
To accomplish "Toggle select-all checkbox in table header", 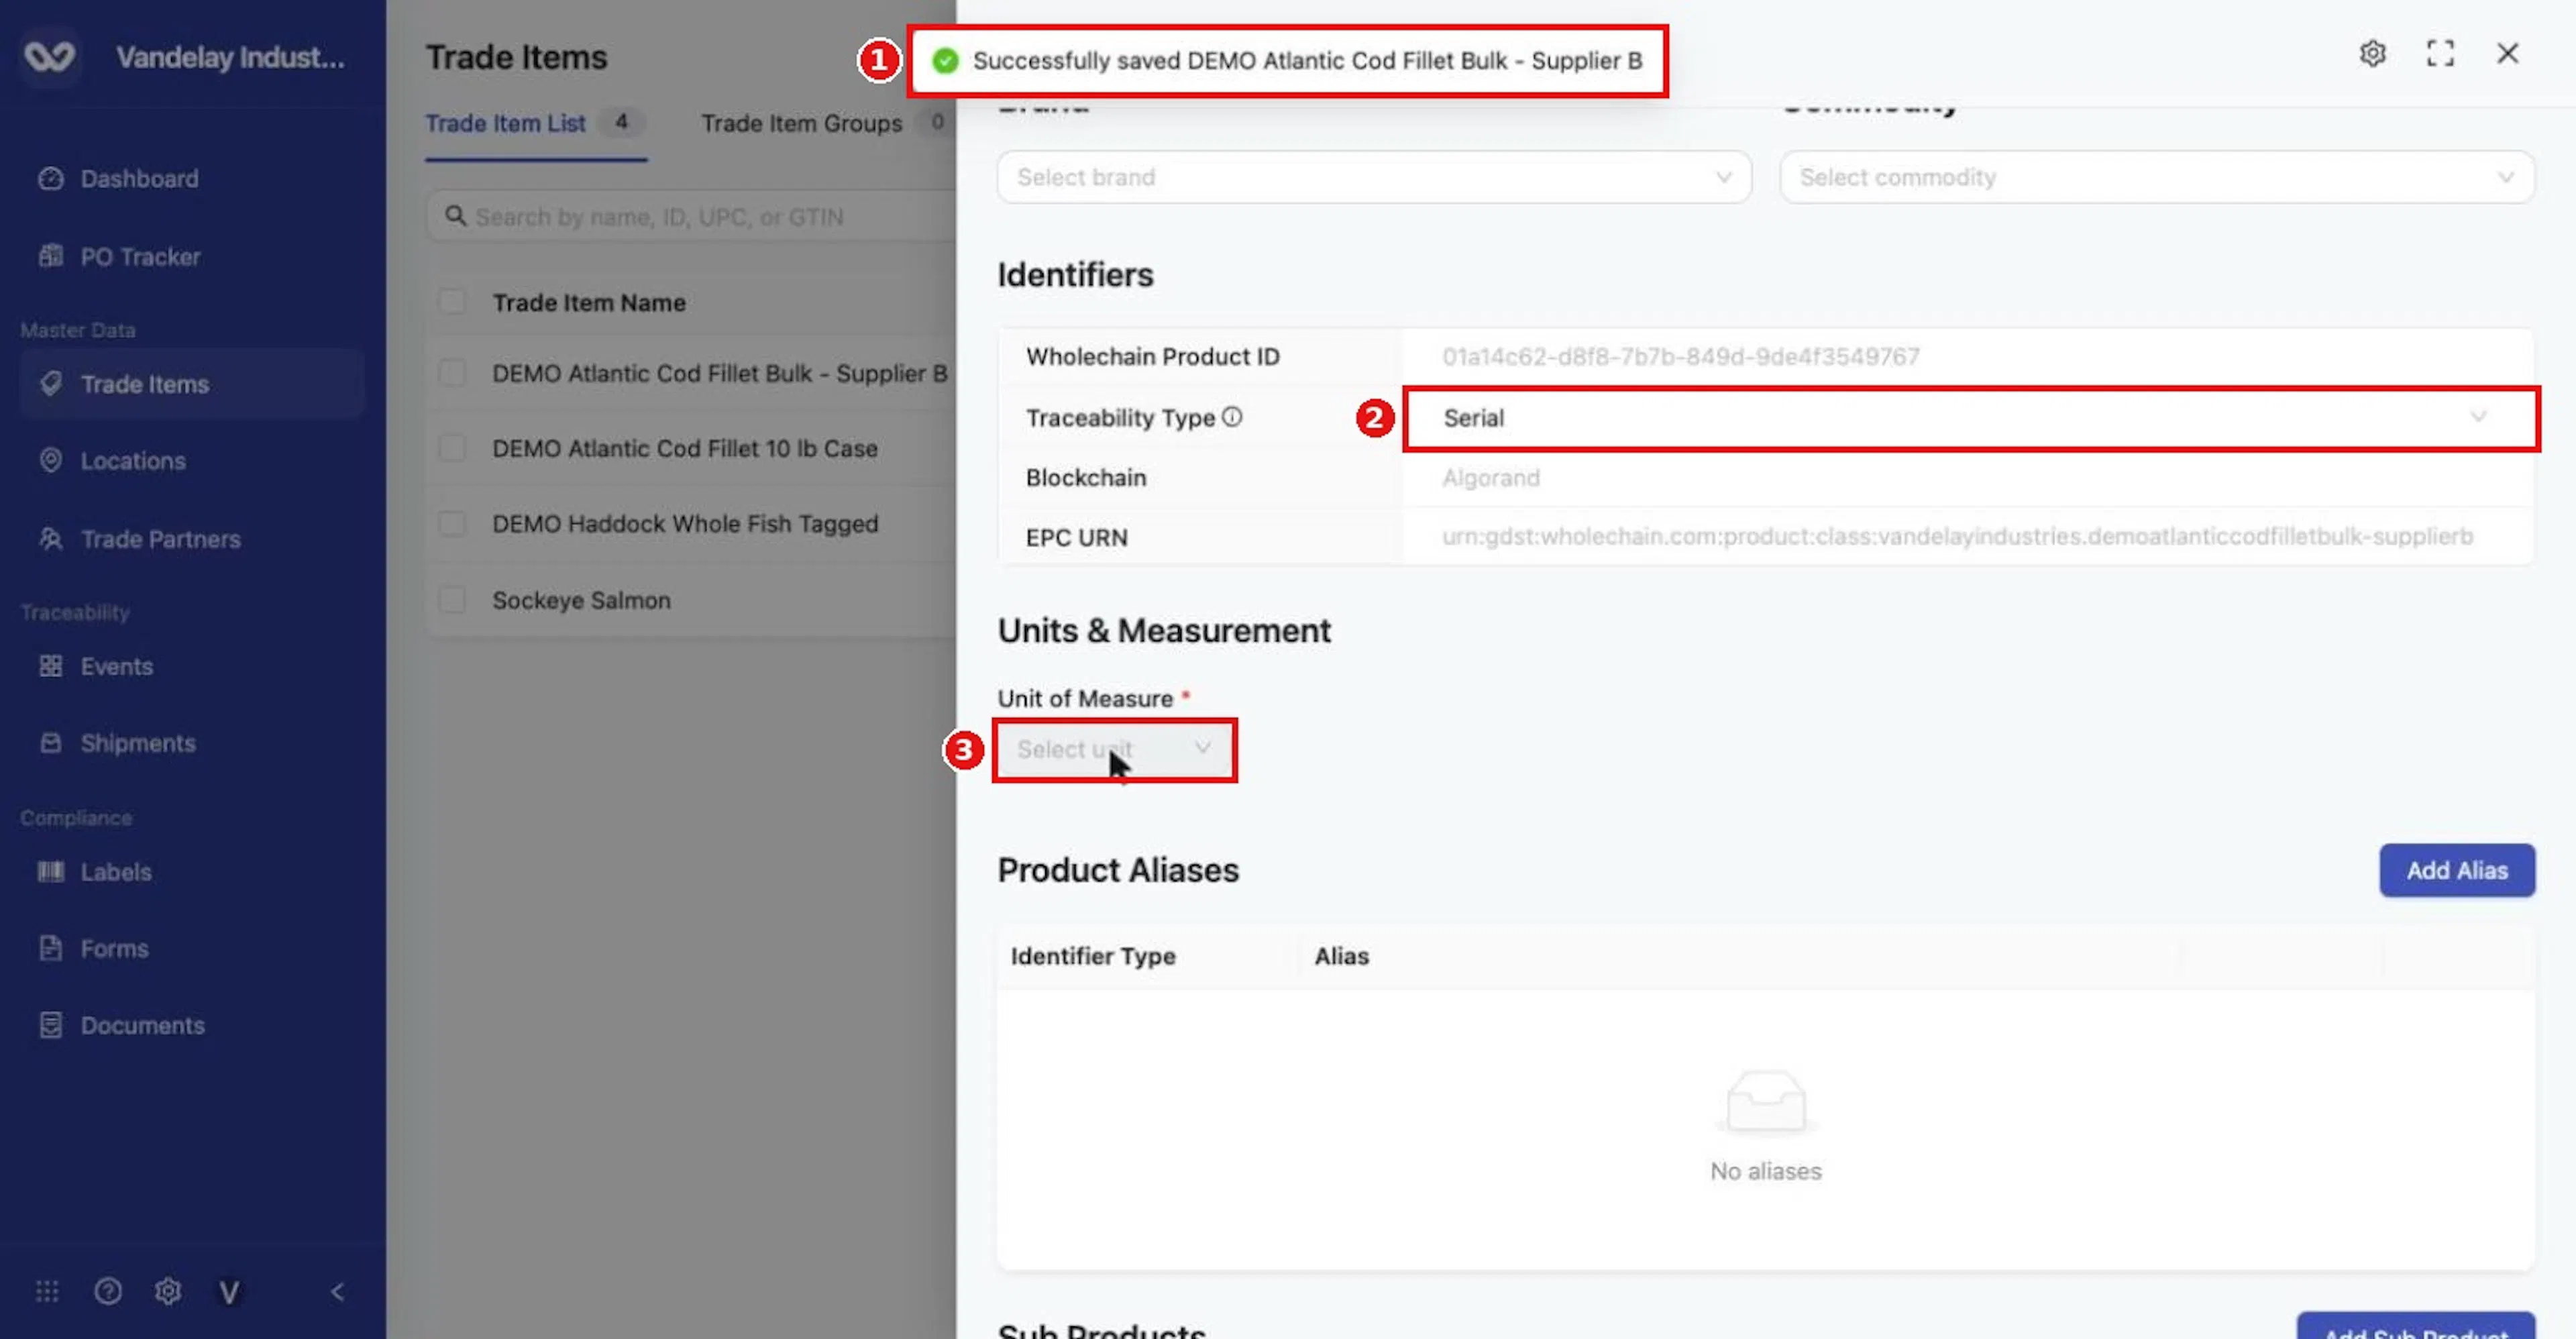I will point(452,302).
